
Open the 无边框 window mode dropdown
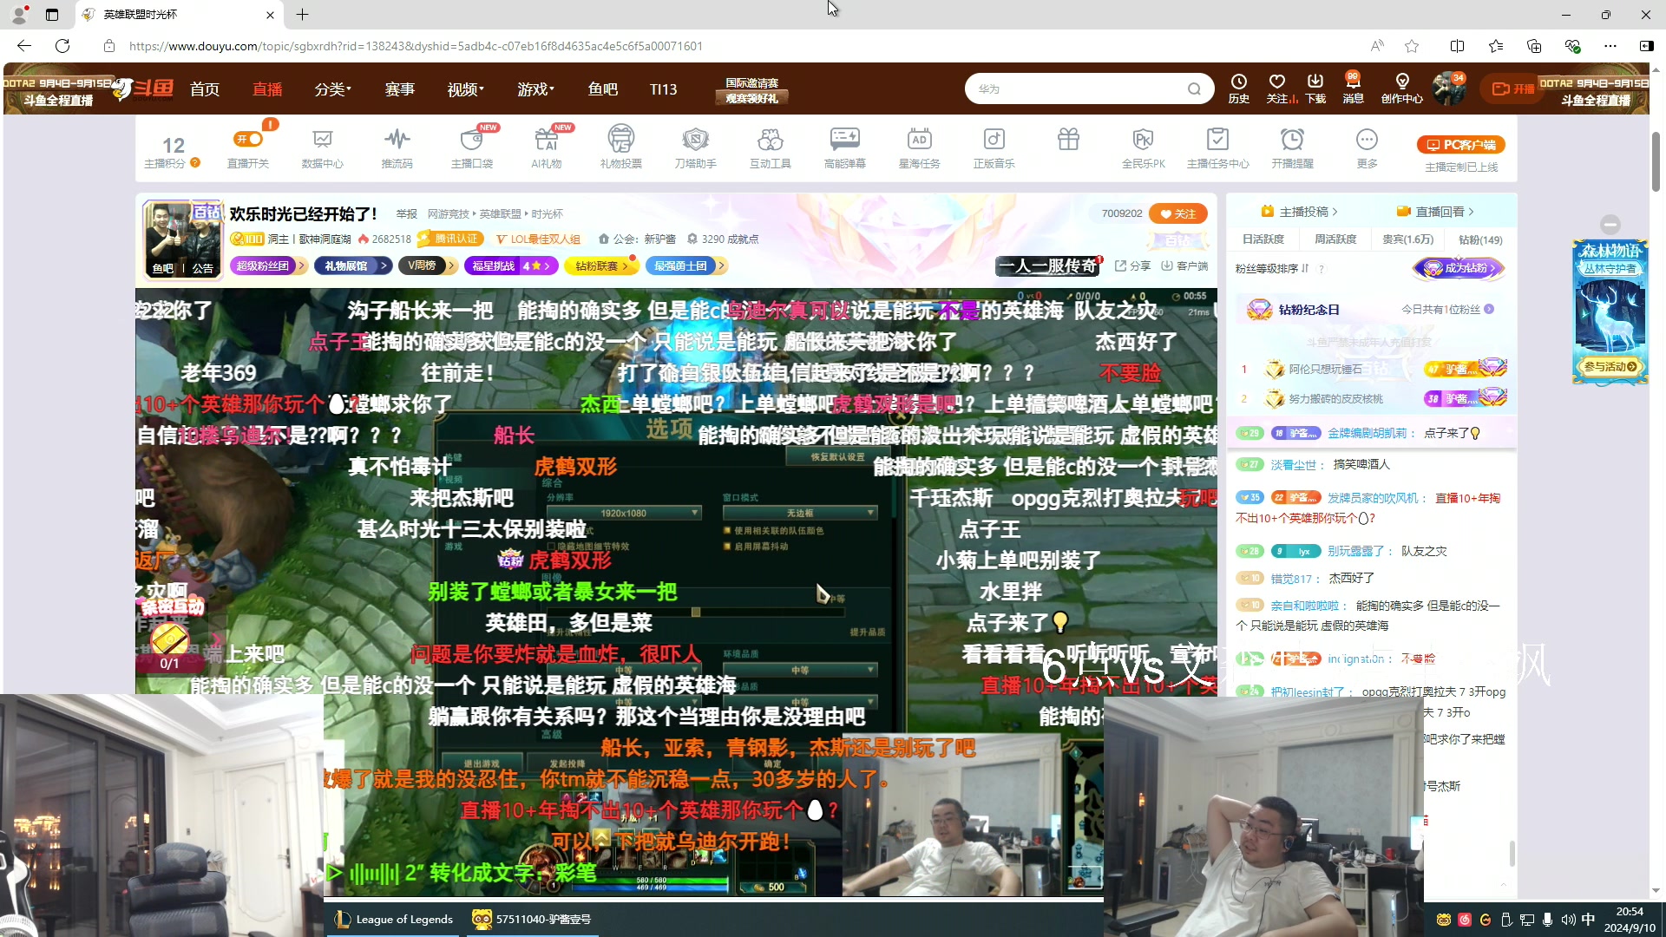point(799,513)
